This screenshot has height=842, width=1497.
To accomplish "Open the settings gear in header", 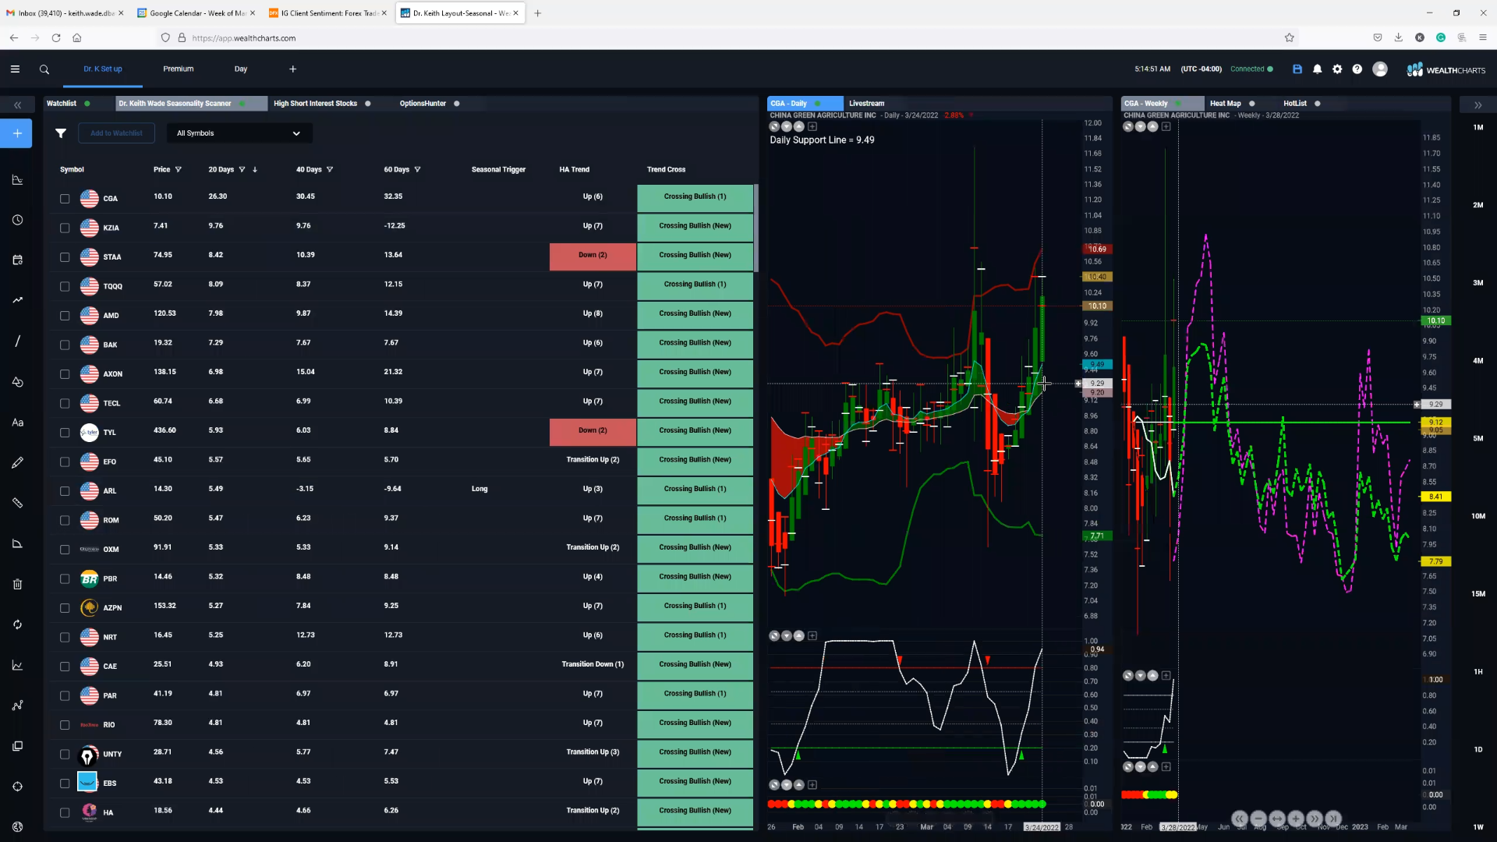I will tap(1337, 69).
